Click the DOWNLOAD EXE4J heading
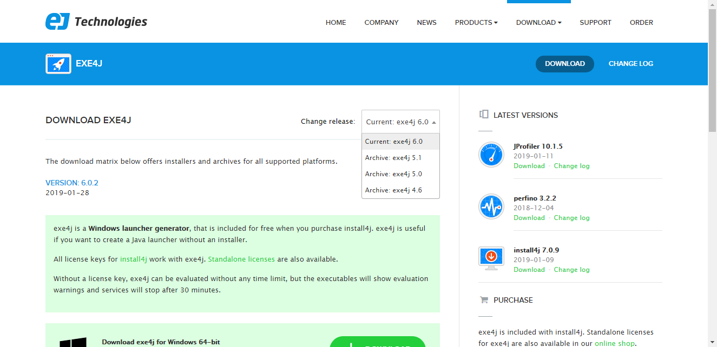The width and height of the screenshot is (717, 347). pyautogui.click(x=88, y=120)
